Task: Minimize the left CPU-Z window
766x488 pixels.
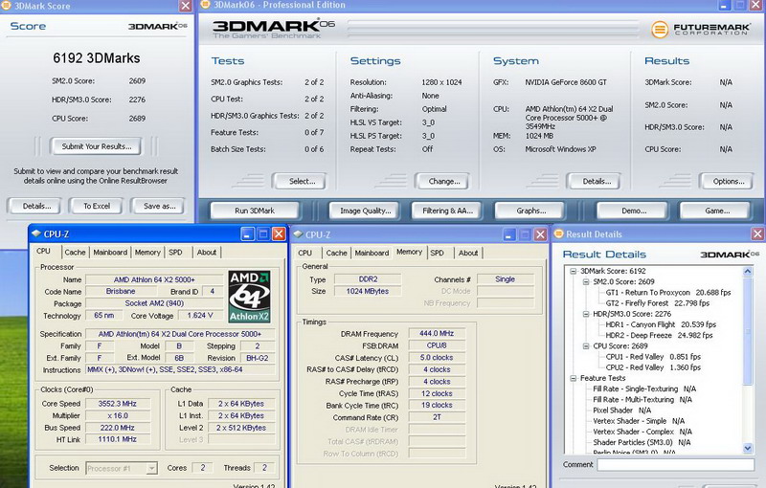Action: (x=248, y=234)
